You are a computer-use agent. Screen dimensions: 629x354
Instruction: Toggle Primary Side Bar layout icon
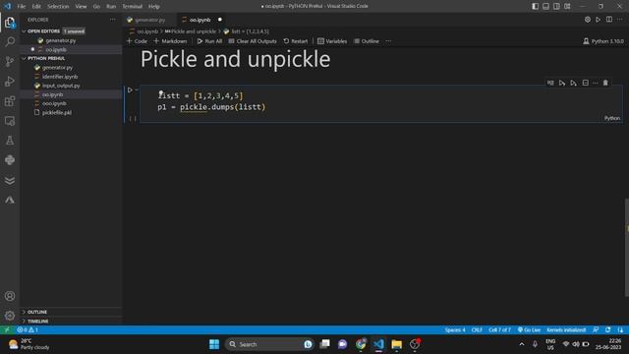[535, 6]
